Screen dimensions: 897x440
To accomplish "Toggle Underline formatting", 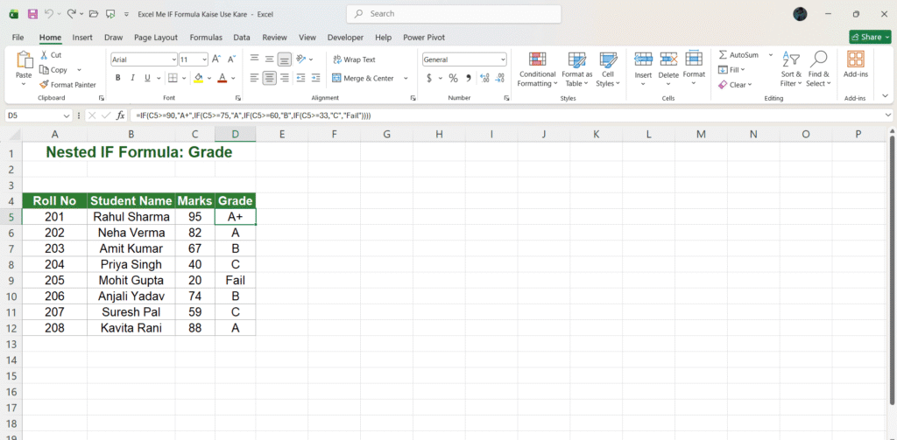I will click(147, 78).
